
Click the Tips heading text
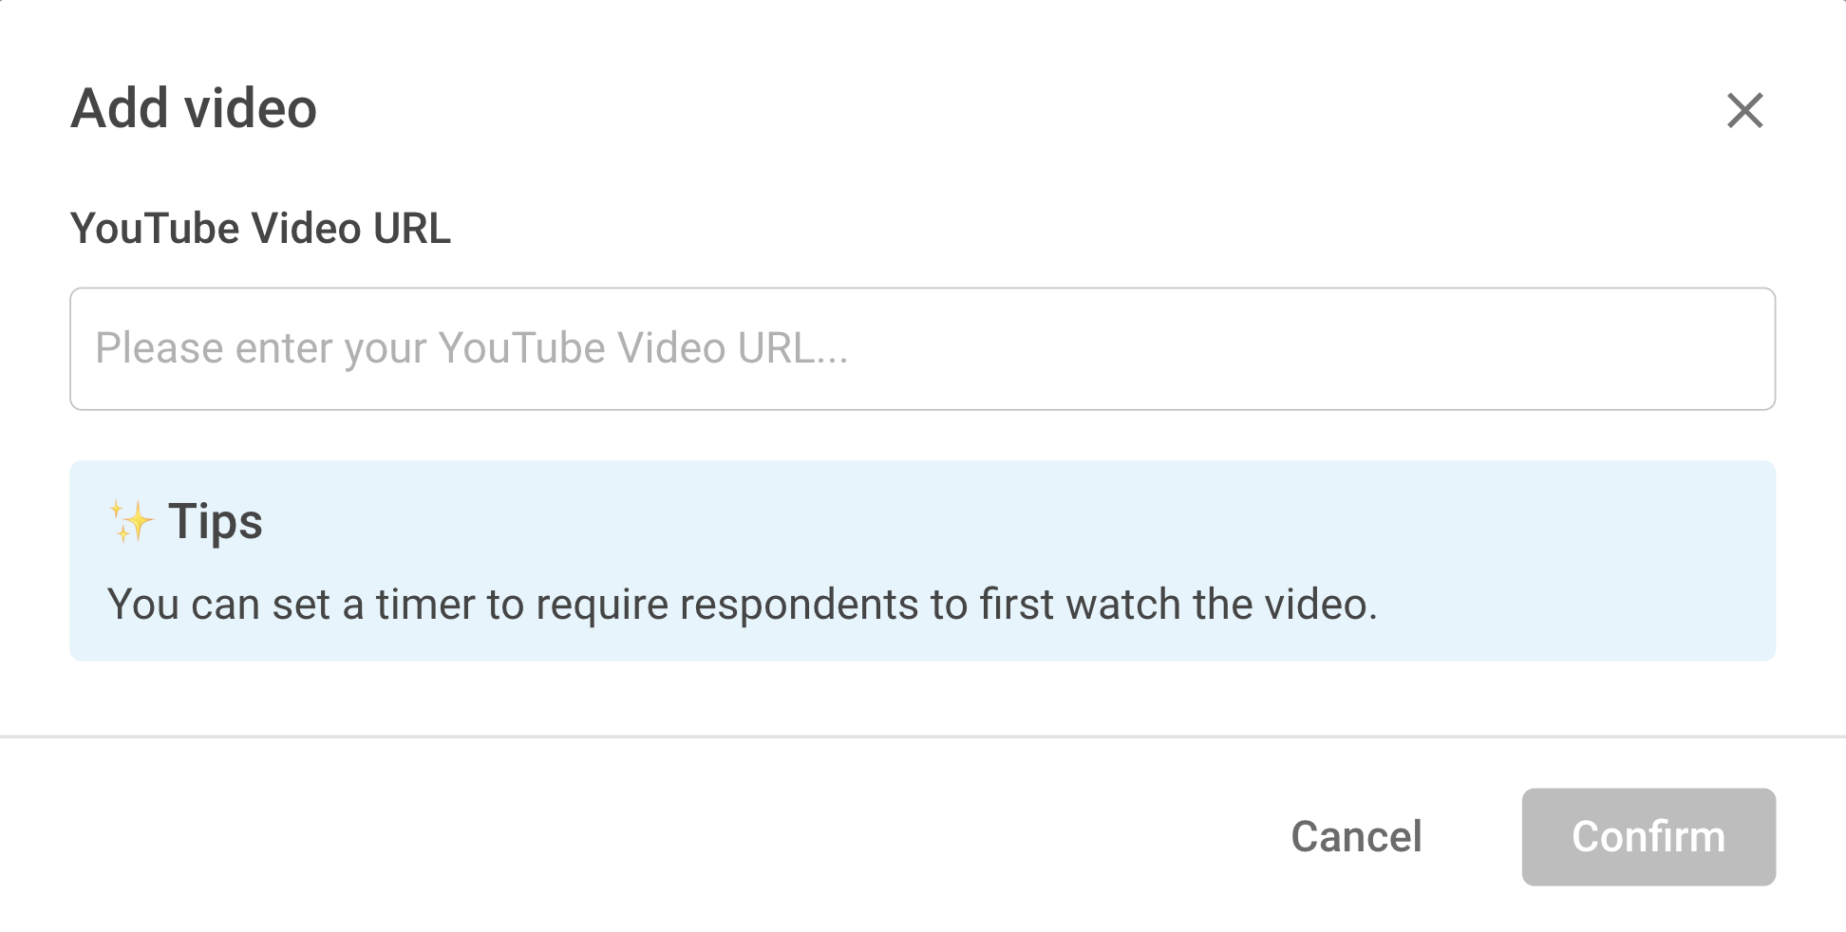216,520
